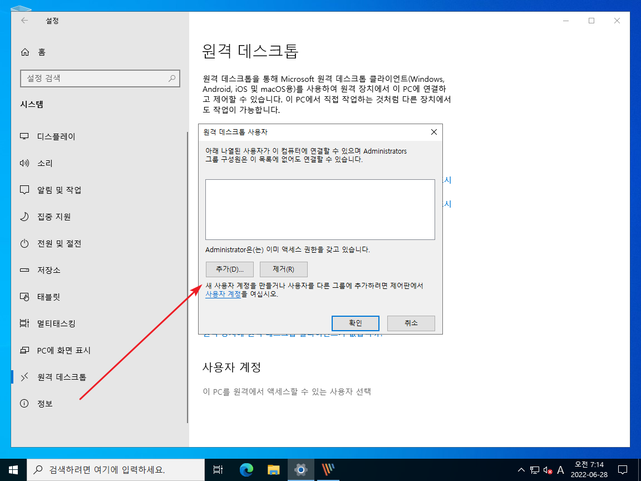Click the taskbar search box
This screenshot has height=481, width=641.
(116, 469)
